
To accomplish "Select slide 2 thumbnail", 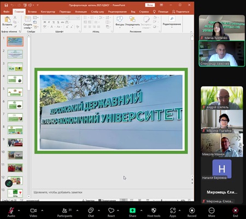I will coord(15,54).
